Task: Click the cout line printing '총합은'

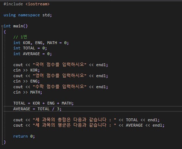Action: coord(86,120)
